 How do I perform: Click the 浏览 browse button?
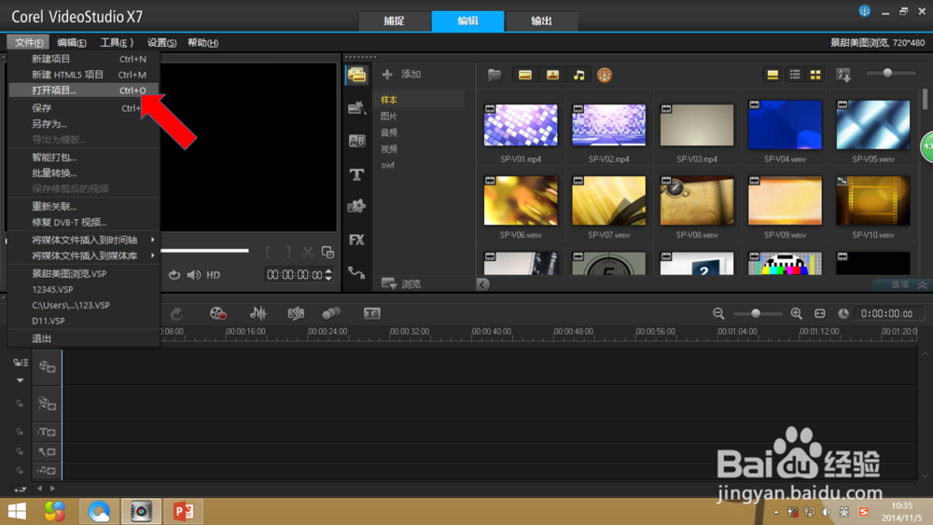pos(401,283)
